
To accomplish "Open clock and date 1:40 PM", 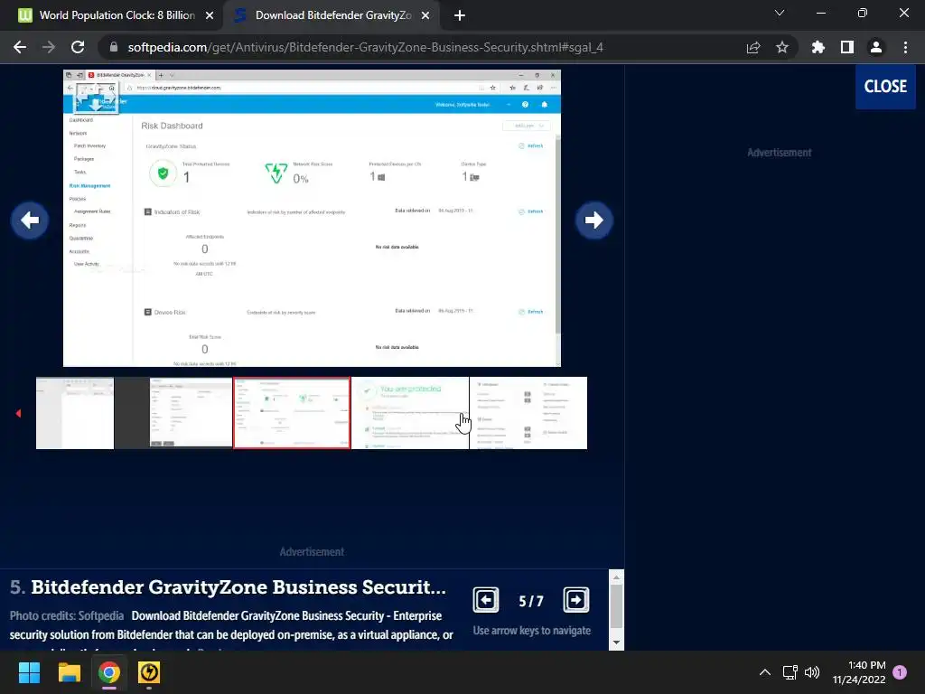I will click(860, 672).
